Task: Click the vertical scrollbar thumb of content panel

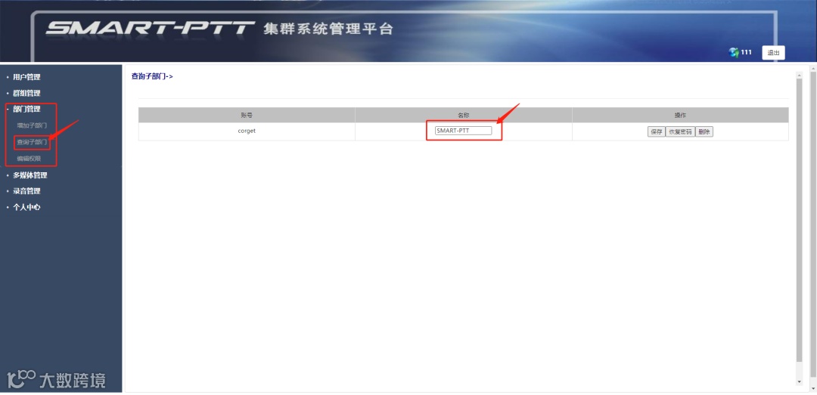Action: [800, 218]
